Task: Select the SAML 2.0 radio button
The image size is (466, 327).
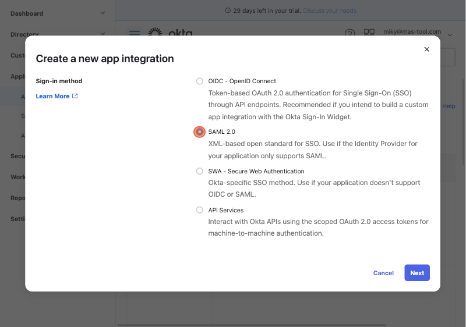Action: click(199, 131)
